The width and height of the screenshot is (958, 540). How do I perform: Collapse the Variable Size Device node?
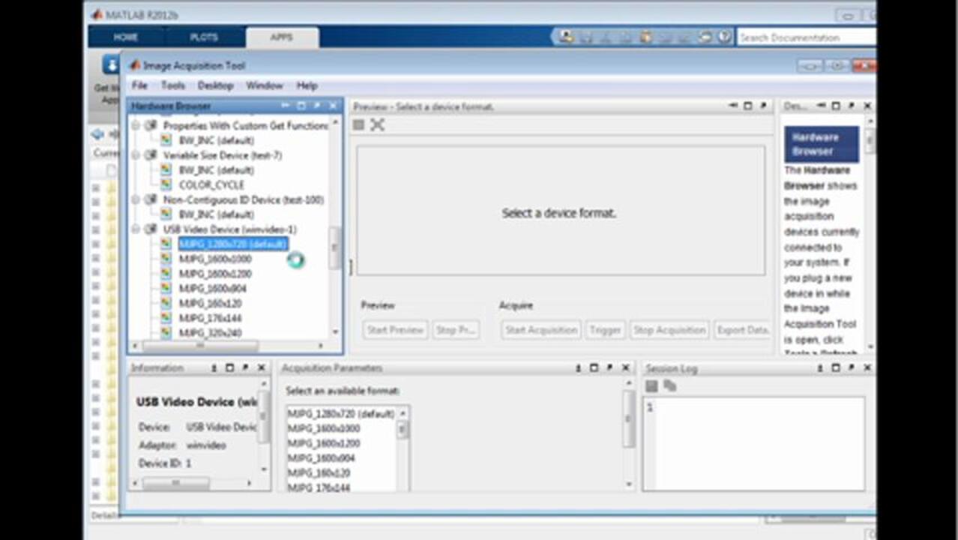click(136, 155)
